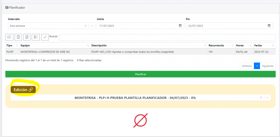The height and width of the screenshot is (137, 280).
Task: Clear the selected MONTEFRISA template
Action: coord(261,98)
